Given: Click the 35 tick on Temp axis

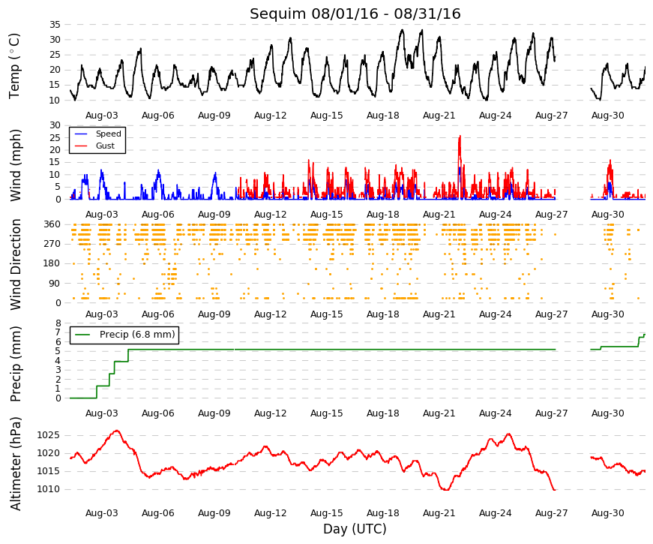Looking at the screenshot, I should [x=55, y=25].
